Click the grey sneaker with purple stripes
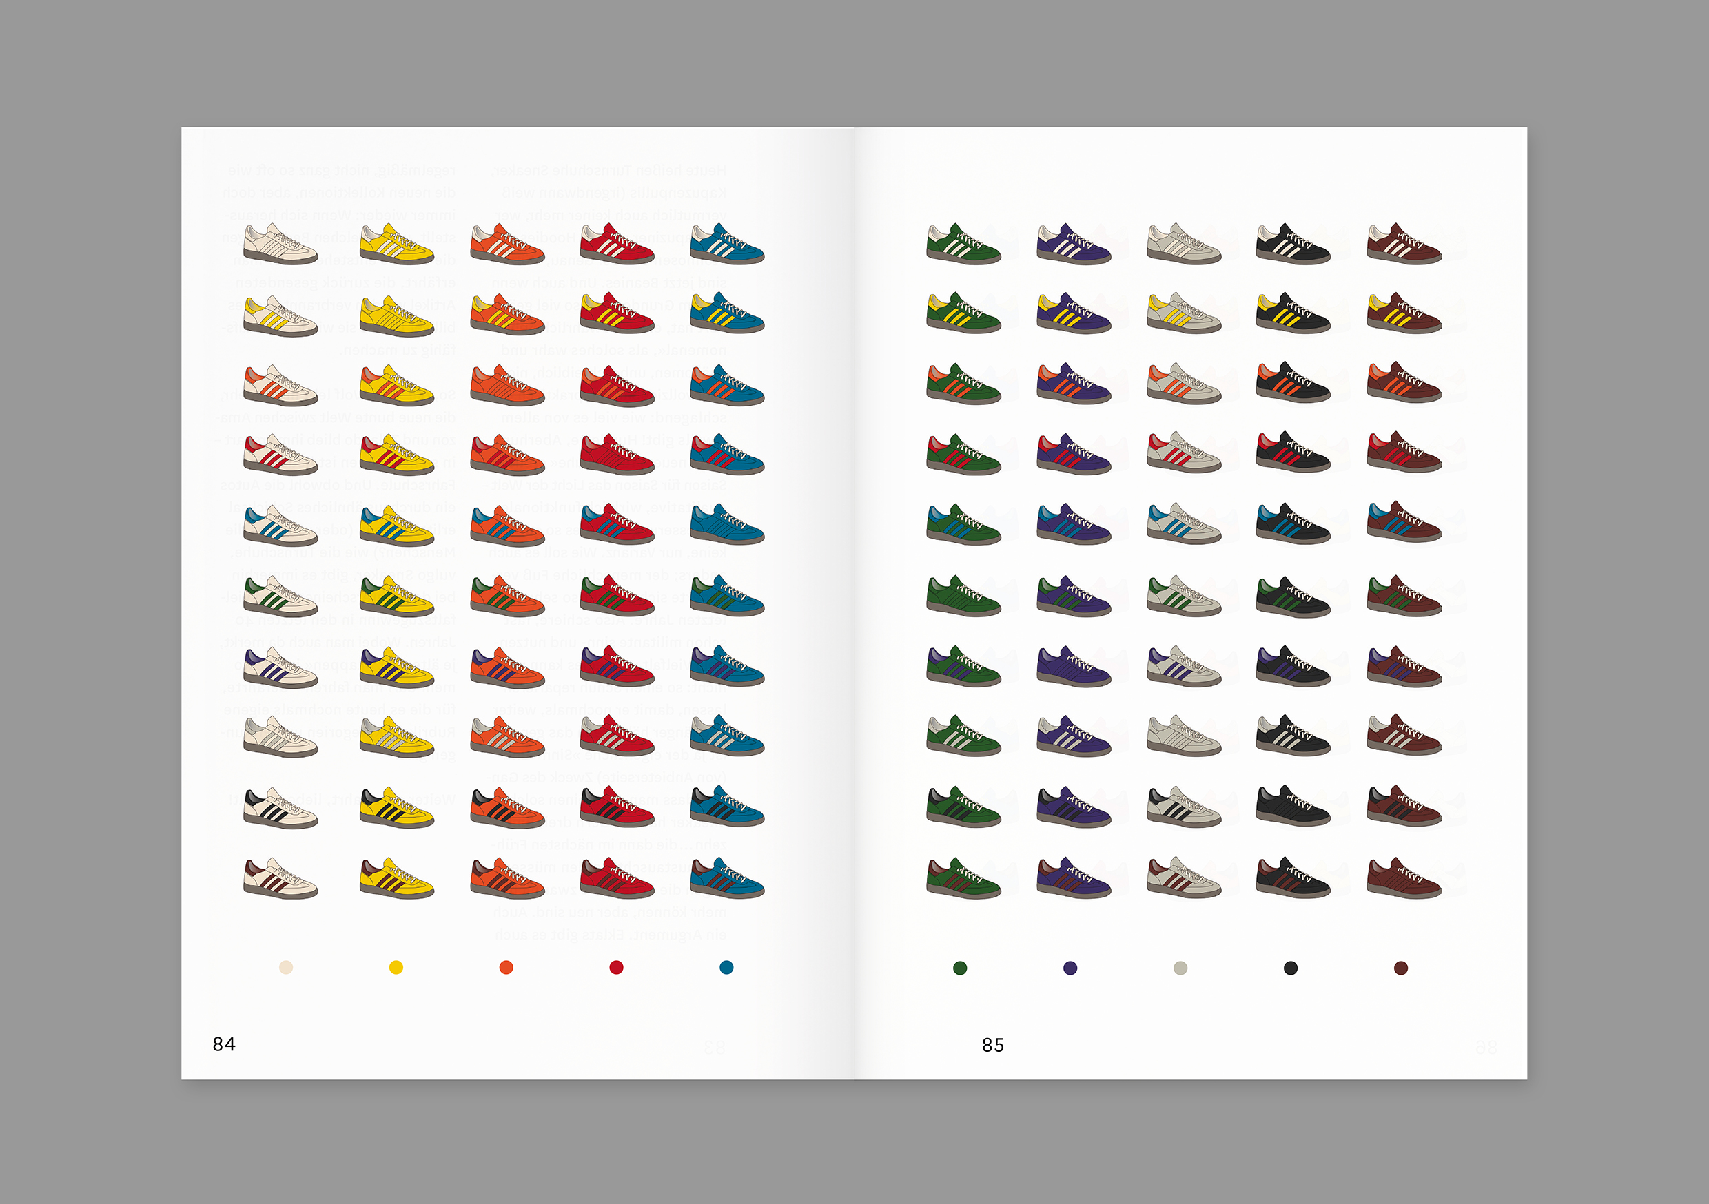The image size is (1709, 1204). [x=1185, y=666]
